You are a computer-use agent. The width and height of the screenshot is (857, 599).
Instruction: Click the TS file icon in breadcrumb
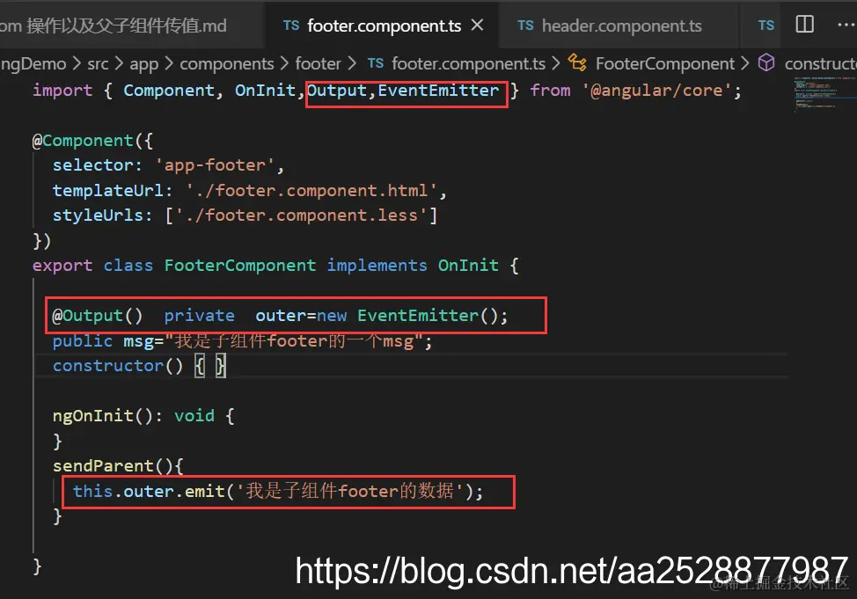pos(376,63)
